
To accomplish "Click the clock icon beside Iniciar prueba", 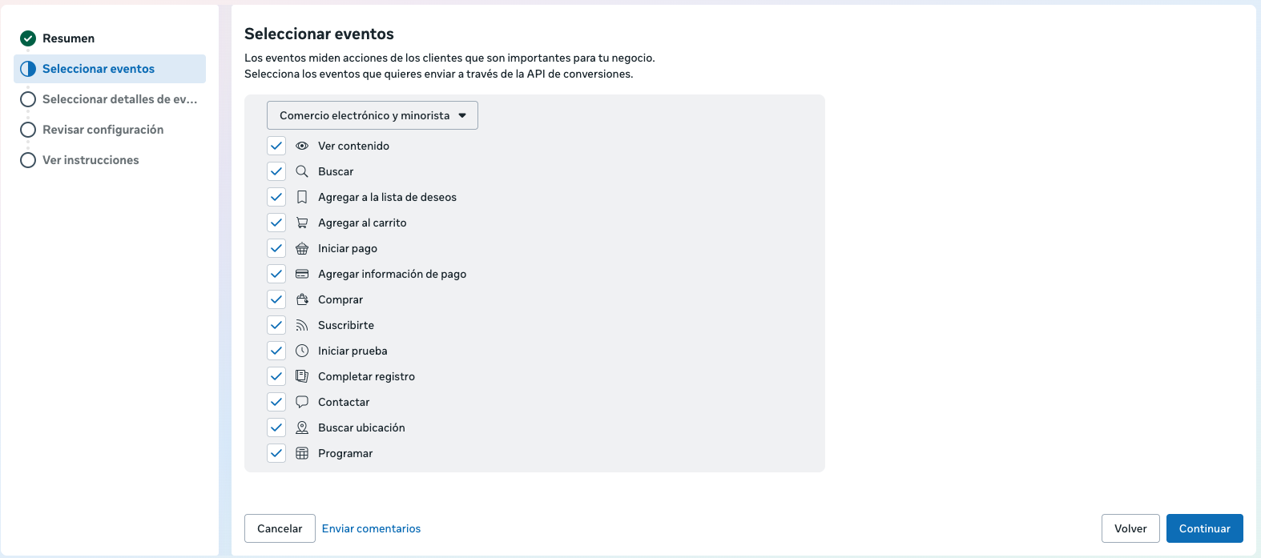I will [x=302, y=351].
